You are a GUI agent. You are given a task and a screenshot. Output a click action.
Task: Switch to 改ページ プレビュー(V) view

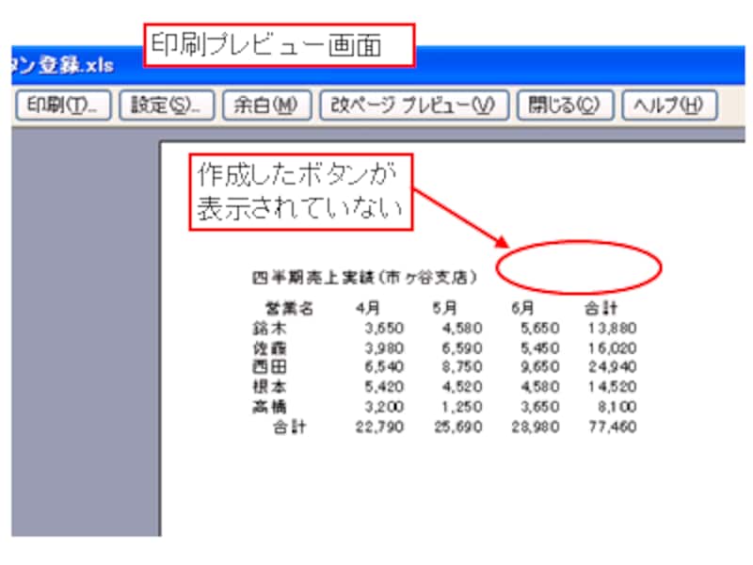413,105
